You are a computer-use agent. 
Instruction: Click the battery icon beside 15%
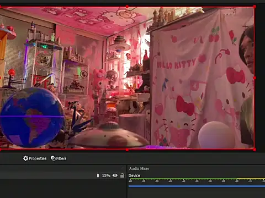(x=98, y=175)
